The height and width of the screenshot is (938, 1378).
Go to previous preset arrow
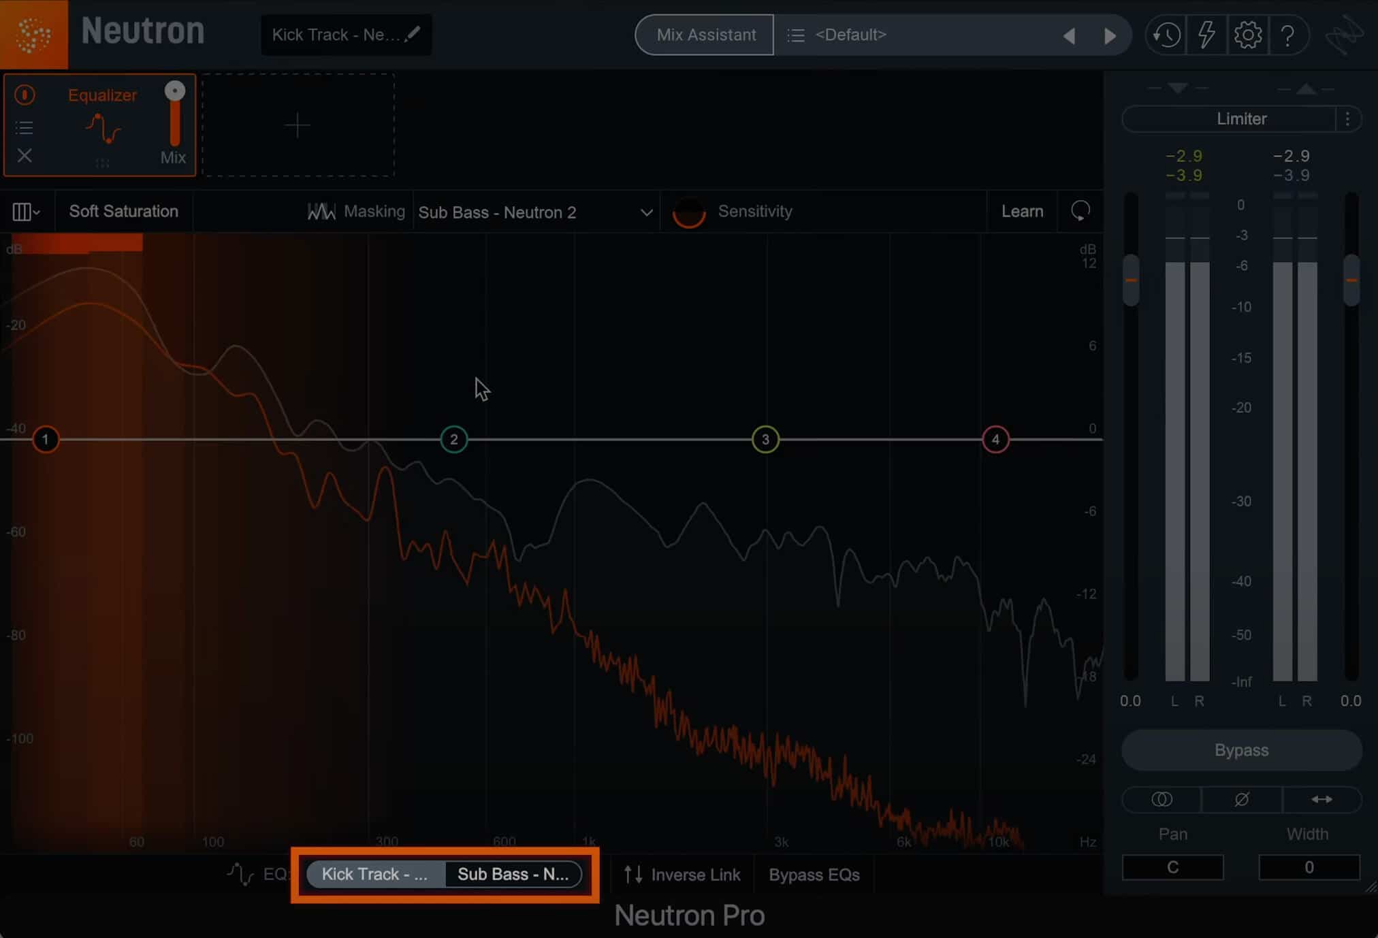click(1069, 35)
